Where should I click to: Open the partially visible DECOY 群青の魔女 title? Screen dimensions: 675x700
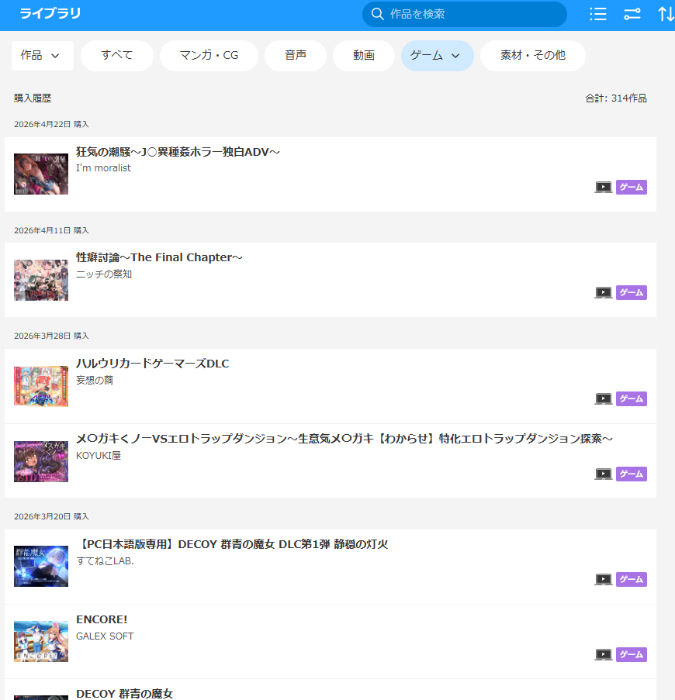pos(125,693)
